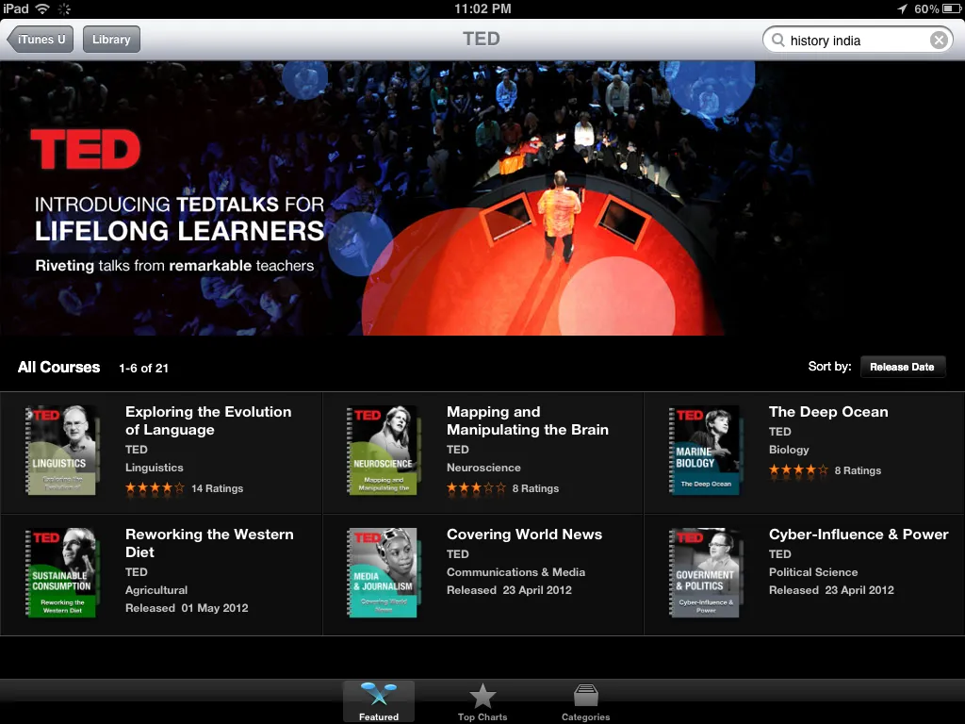Open the Library button

coord(111,40)
